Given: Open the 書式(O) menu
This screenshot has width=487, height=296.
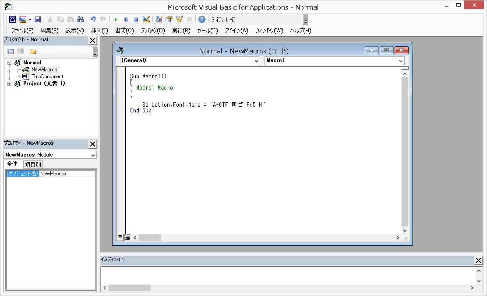Looking at the screenshot, I should pos(124,30).
